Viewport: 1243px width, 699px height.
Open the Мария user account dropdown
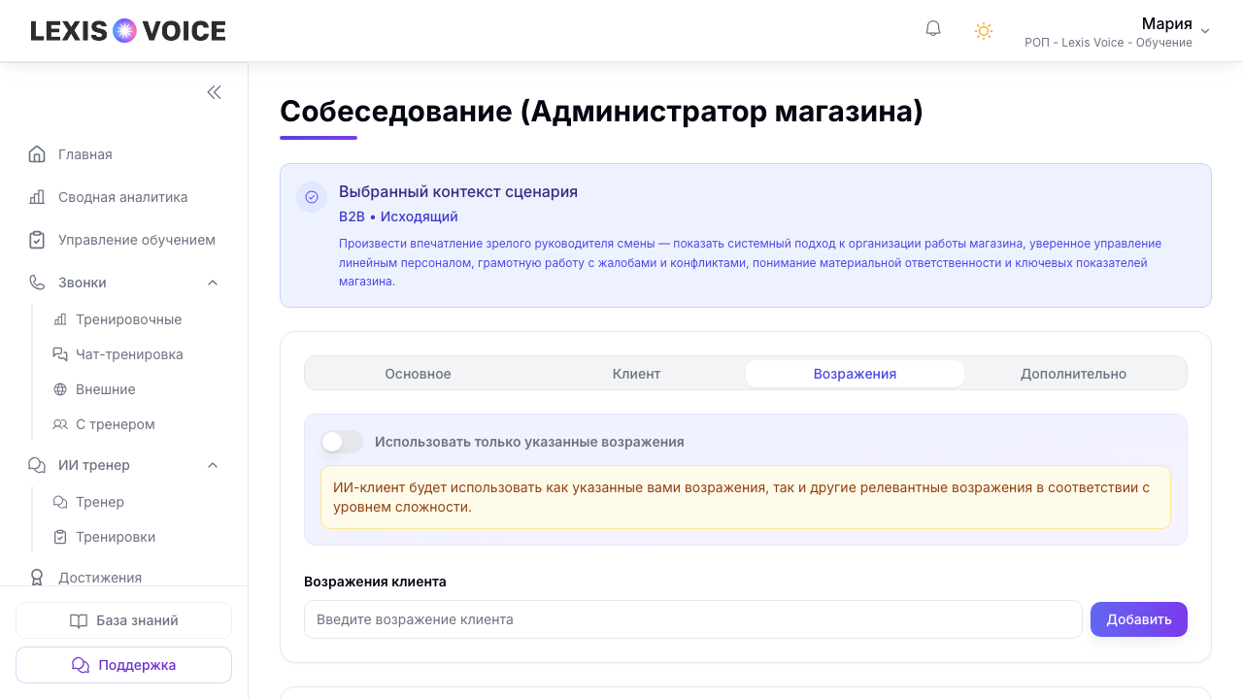[1117, 31]
